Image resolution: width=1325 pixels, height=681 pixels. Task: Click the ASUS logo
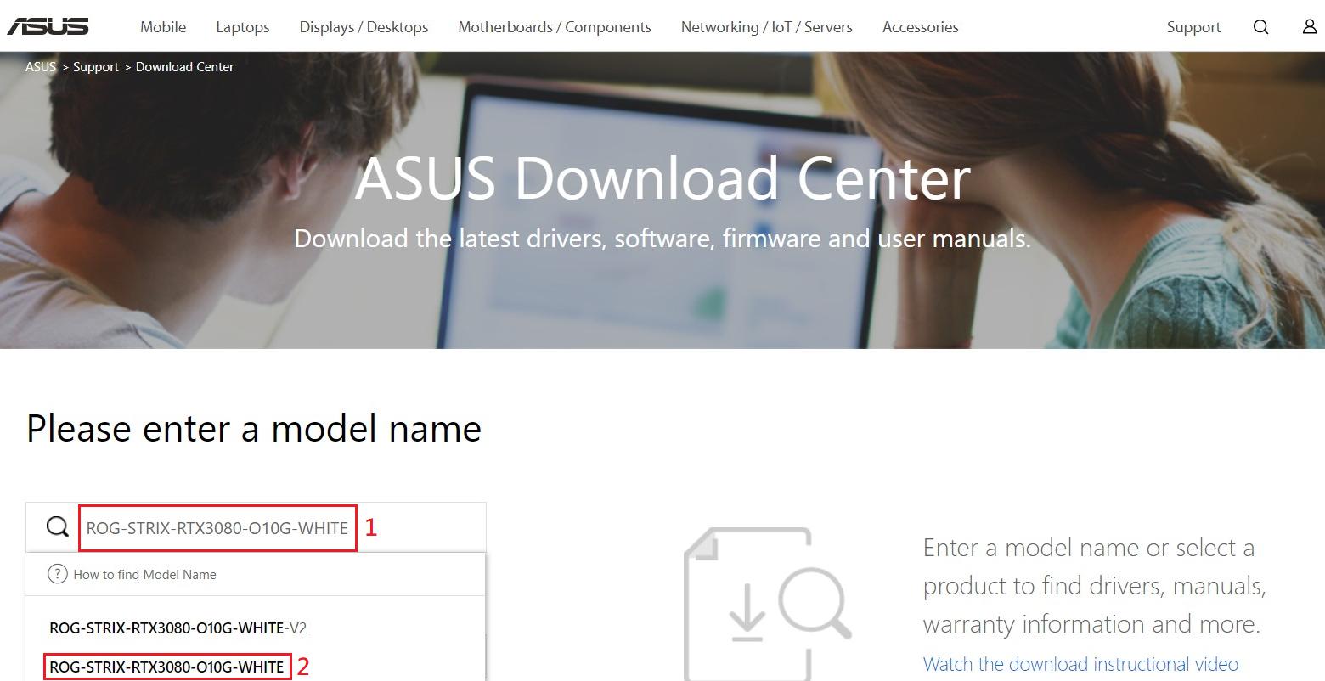point(48,26)
